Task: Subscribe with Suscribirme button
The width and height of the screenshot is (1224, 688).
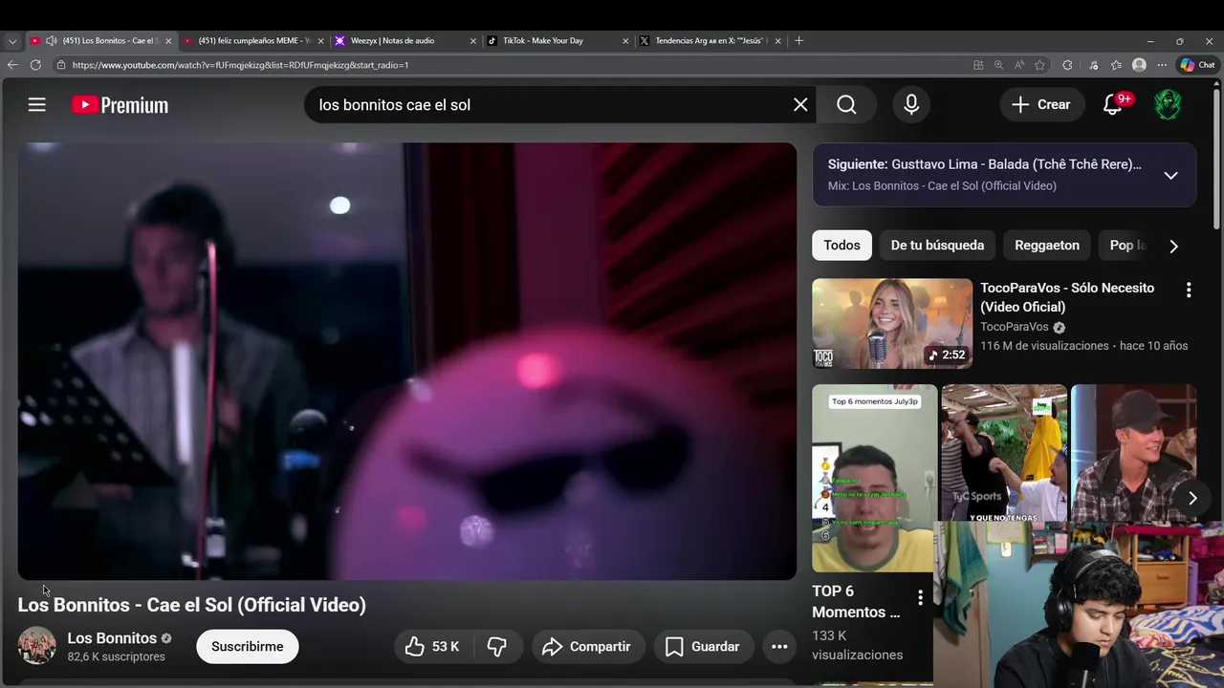Action: coord(247,647)
